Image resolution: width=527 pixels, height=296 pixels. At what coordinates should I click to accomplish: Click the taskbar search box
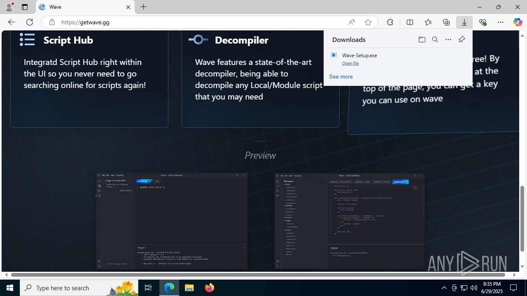[79, 288]
